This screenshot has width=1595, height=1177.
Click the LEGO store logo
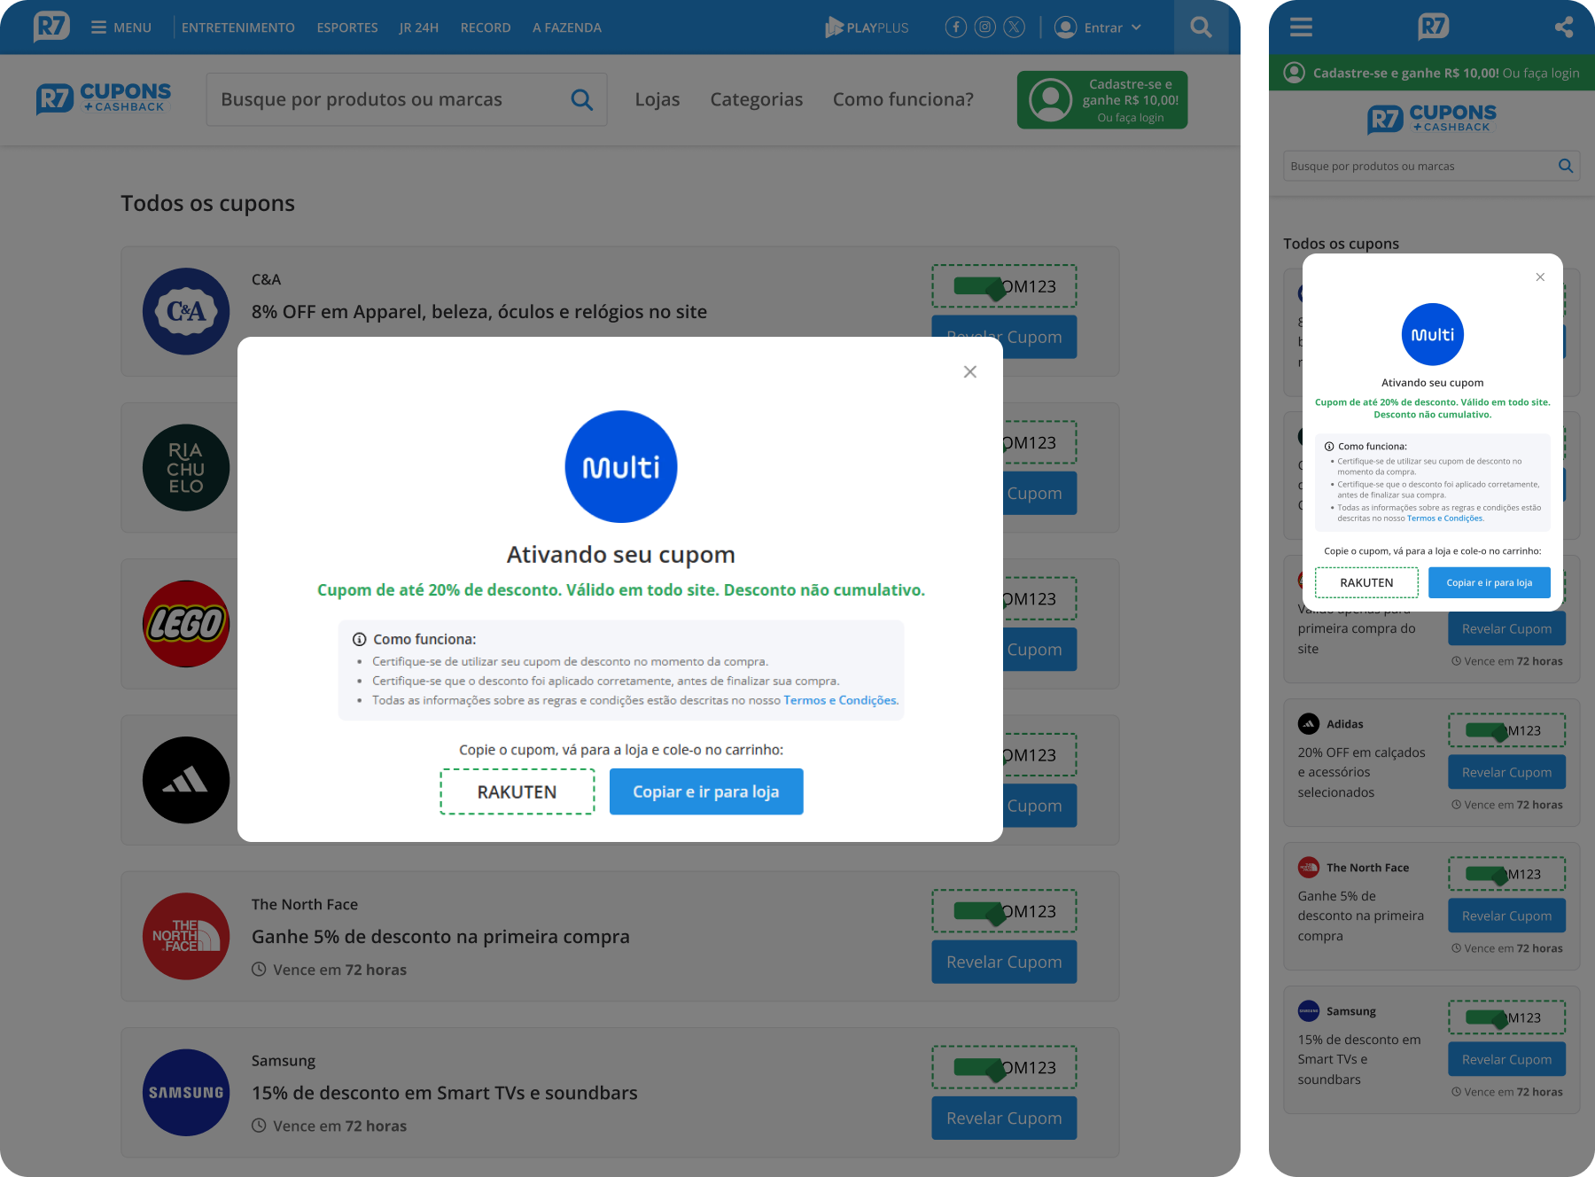click(186, 624)
